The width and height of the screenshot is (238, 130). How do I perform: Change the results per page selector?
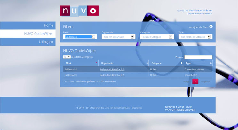coord(67,57)
